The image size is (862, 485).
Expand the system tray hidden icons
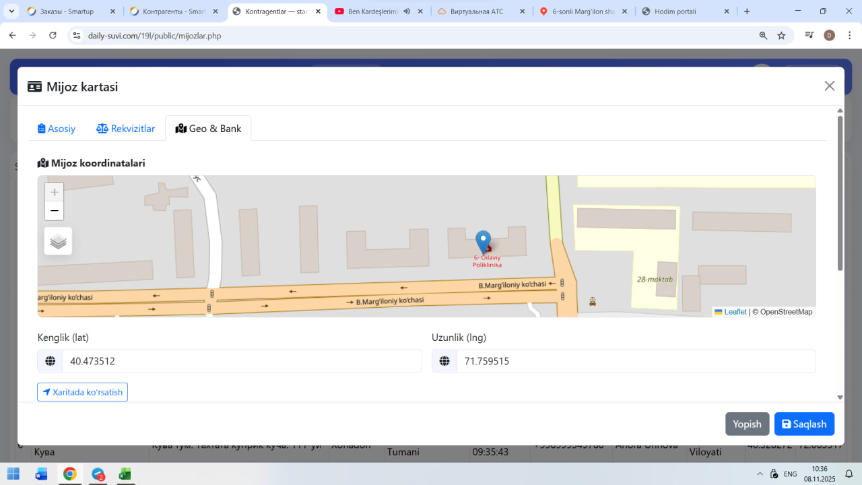point(760,474)
